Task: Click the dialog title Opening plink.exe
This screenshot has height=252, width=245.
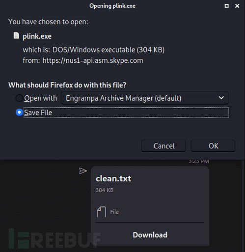Action: (x=112, y=6)
